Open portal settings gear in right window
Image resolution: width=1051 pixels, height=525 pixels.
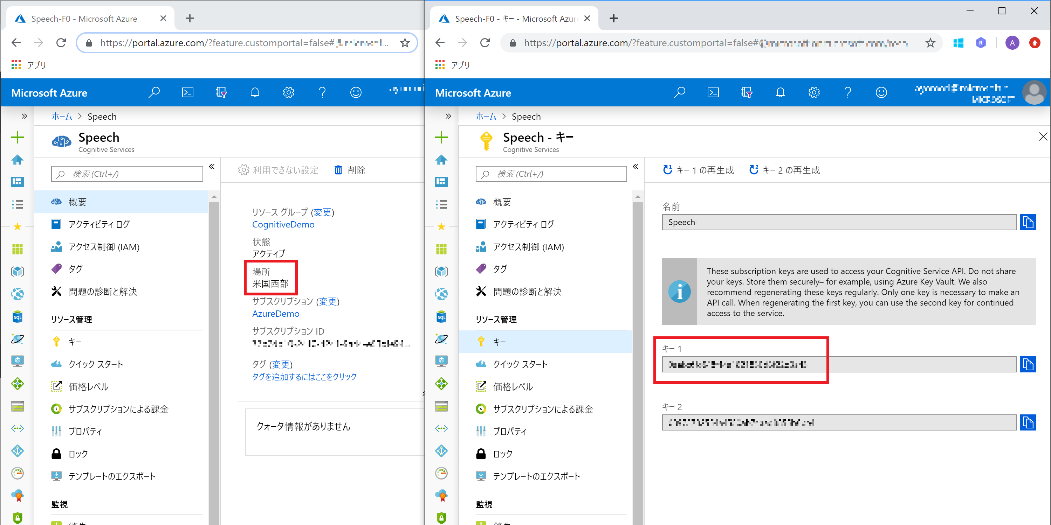coord(813,93)
